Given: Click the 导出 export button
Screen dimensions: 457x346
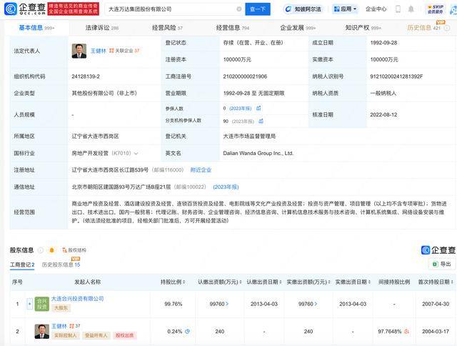Looking at the screenshot, I should click(x=442, y=264).
